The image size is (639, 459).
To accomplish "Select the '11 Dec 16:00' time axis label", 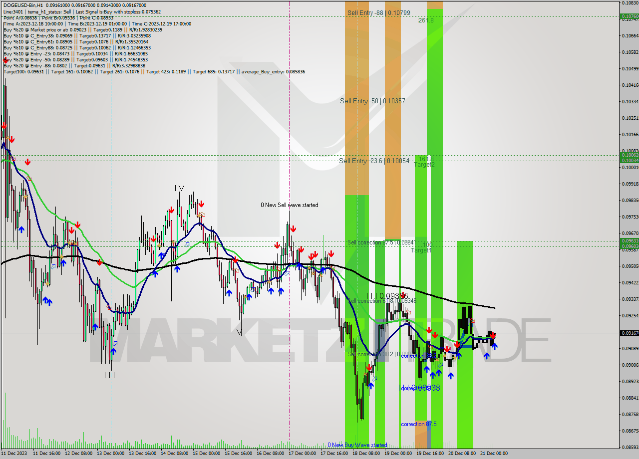I will pos(47,454).
